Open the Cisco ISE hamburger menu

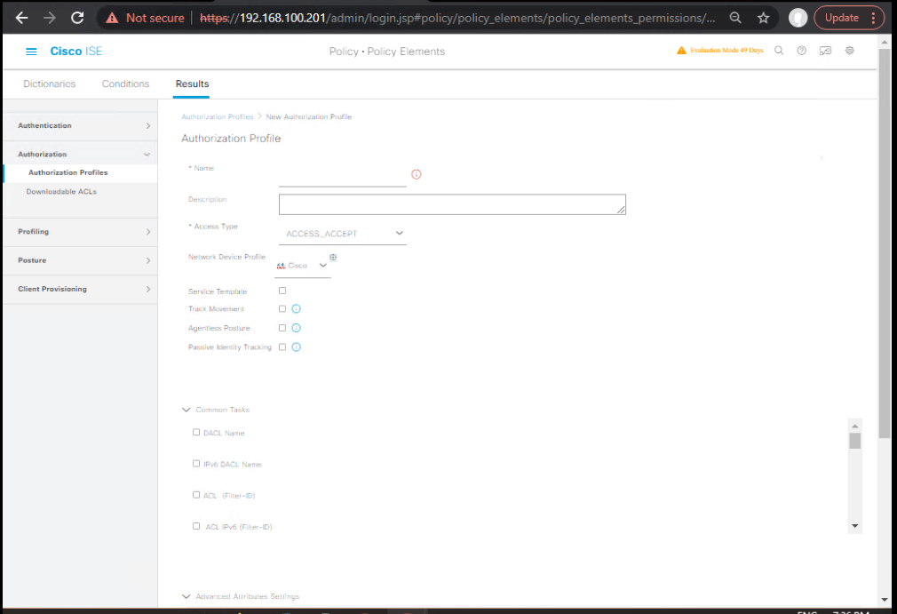pos(31,52)
